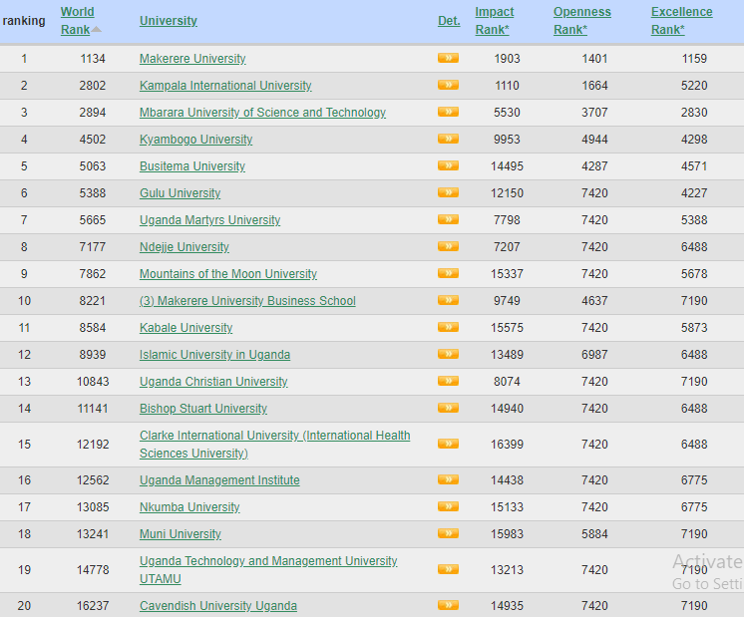Viewport: 744px width, 617px height.
Task: Open details icon for UTAMU row
Action: [448, 569]
